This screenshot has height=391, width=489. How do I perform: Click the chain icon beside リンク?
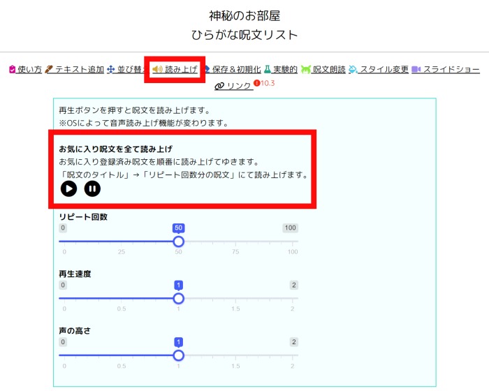[x=219, y=86]
